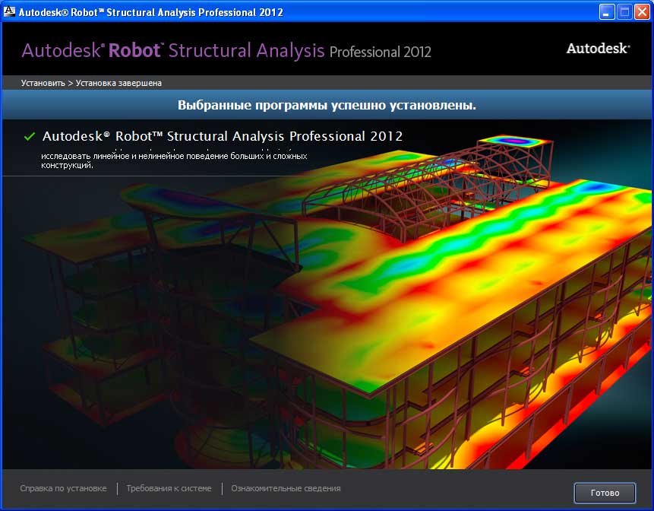The height and width of the screenshot is (511, 654).
Task: Open the Ознакомительные сведения link
Action: (x=286, y=488)
